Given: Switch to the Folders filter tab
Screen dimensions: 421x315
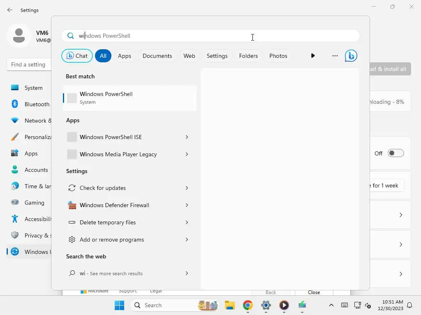Looking at the screenshot, I should pyautogui.click(x=248, y=56).
